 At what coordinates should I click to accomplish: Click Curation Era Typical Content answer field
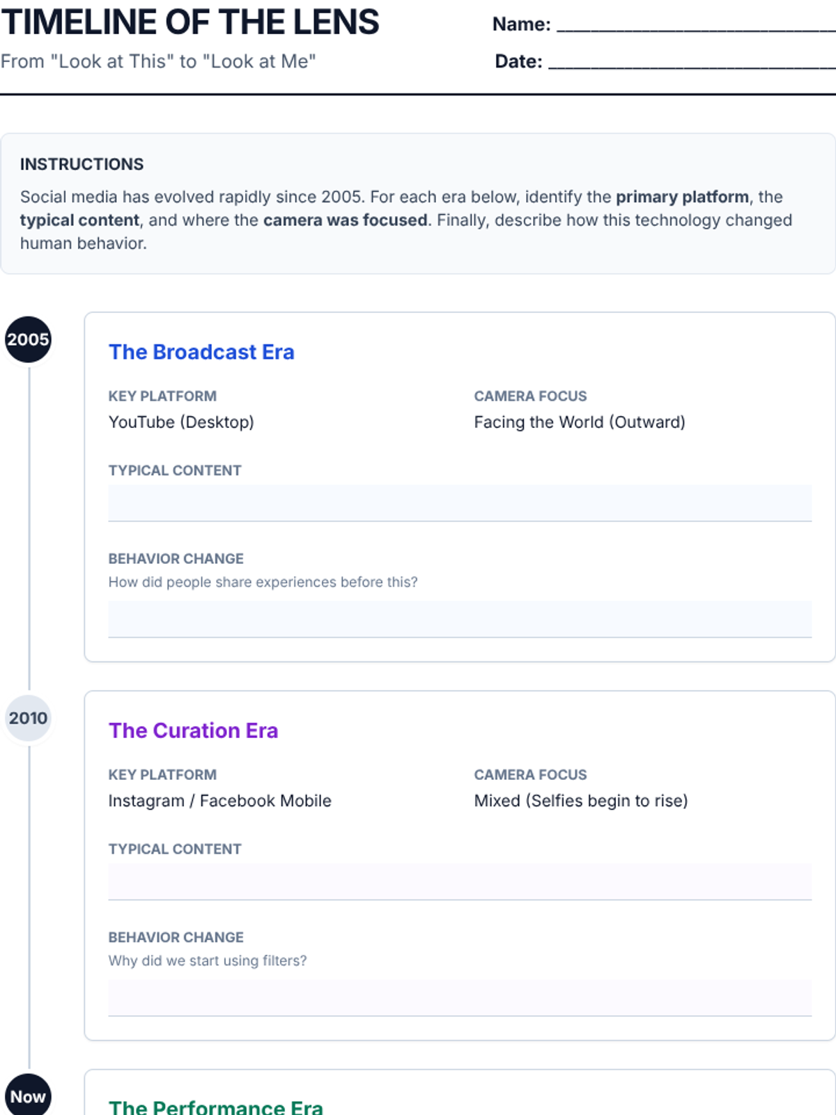(x=460, y=882)
